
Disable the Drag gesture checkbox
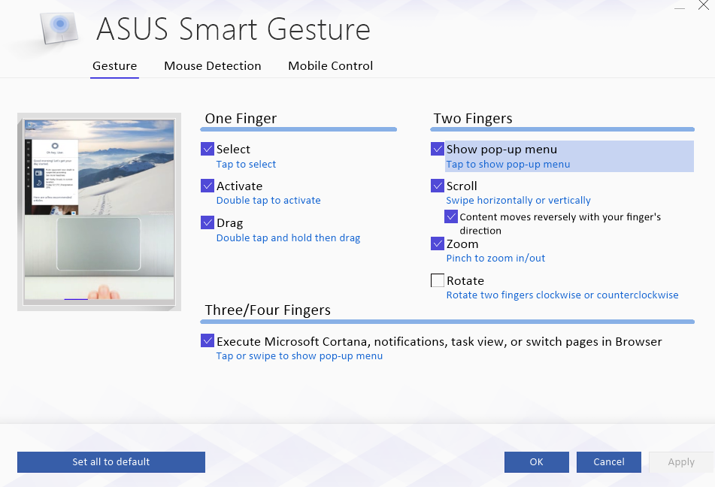point(208,222)
